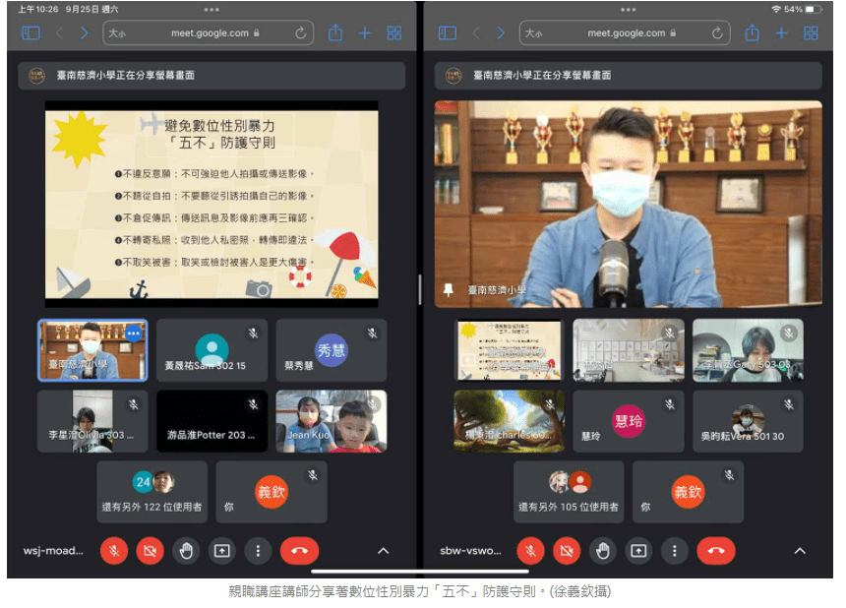Open more options in right meeting
Viewport: 846px width, 608px height.
(675, 551)
